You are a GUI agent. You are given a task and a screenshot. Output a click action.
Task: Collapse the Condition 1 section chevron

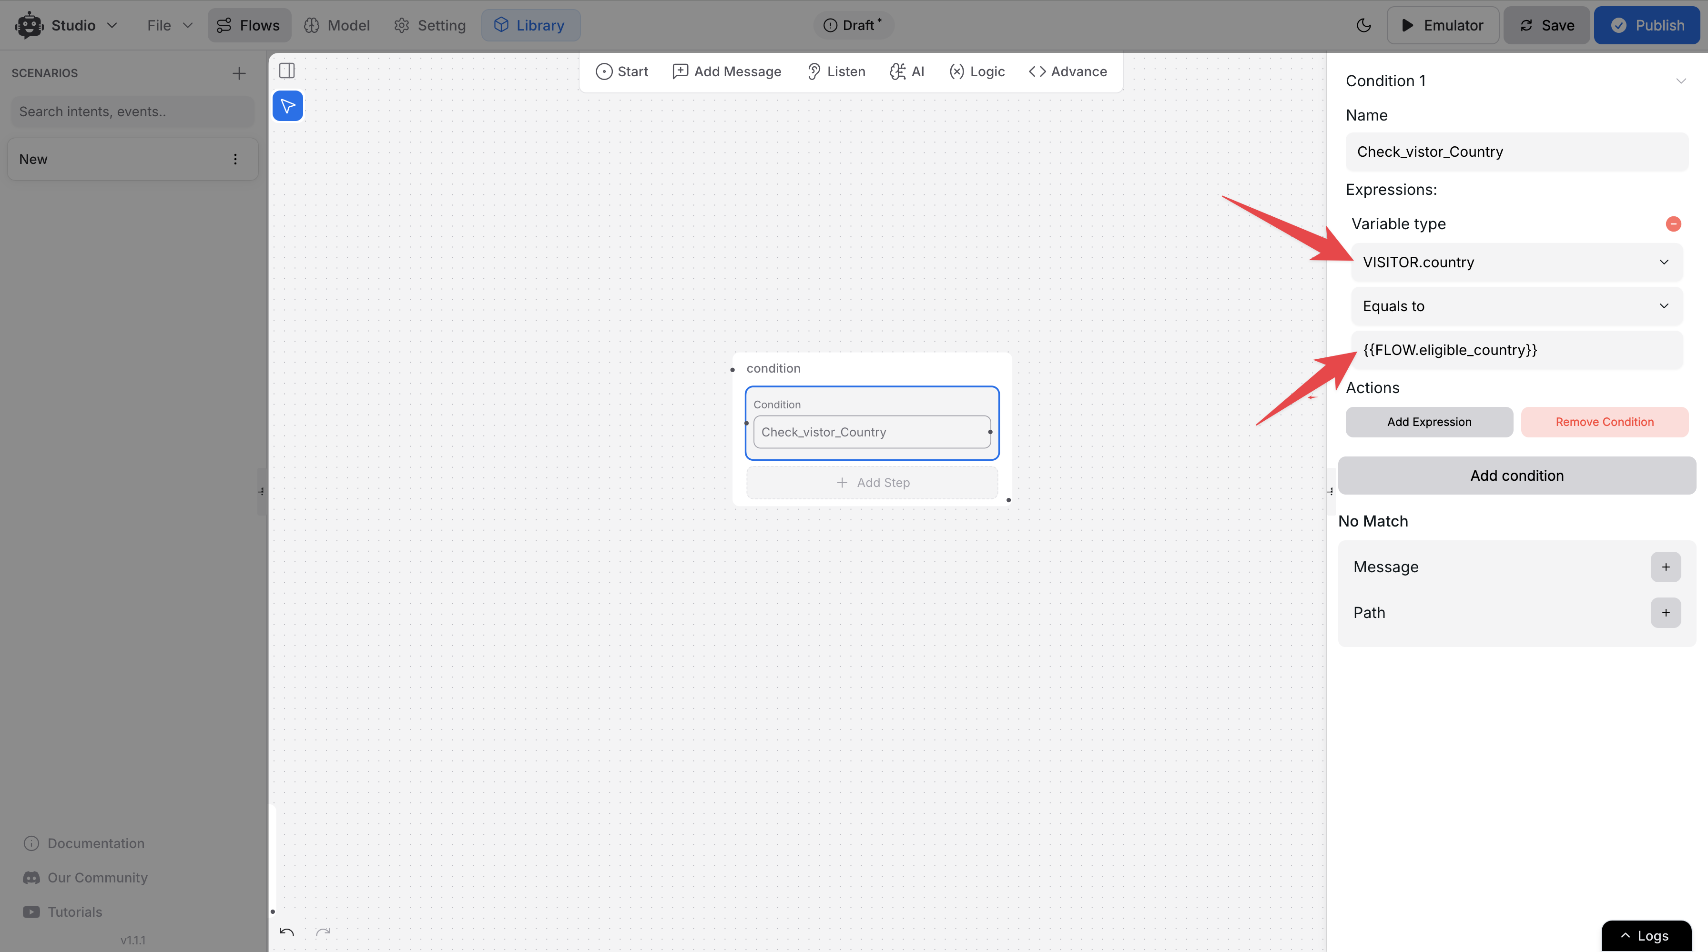1681,81
